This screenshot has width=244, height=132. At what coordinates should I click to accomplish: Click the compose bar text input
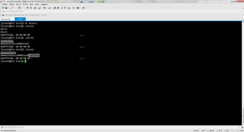click(120, 127)
